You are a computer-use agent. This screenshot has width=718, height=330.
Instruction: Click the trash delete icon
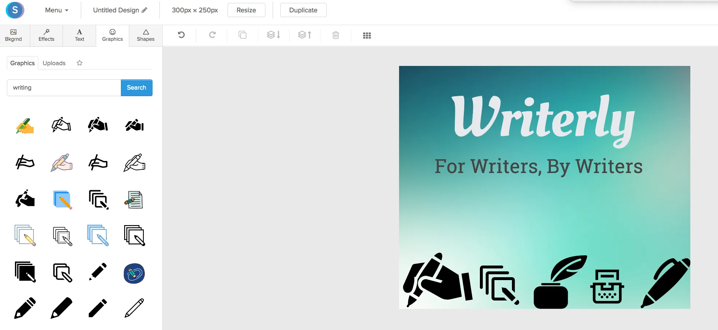click(x=336, y=35)
